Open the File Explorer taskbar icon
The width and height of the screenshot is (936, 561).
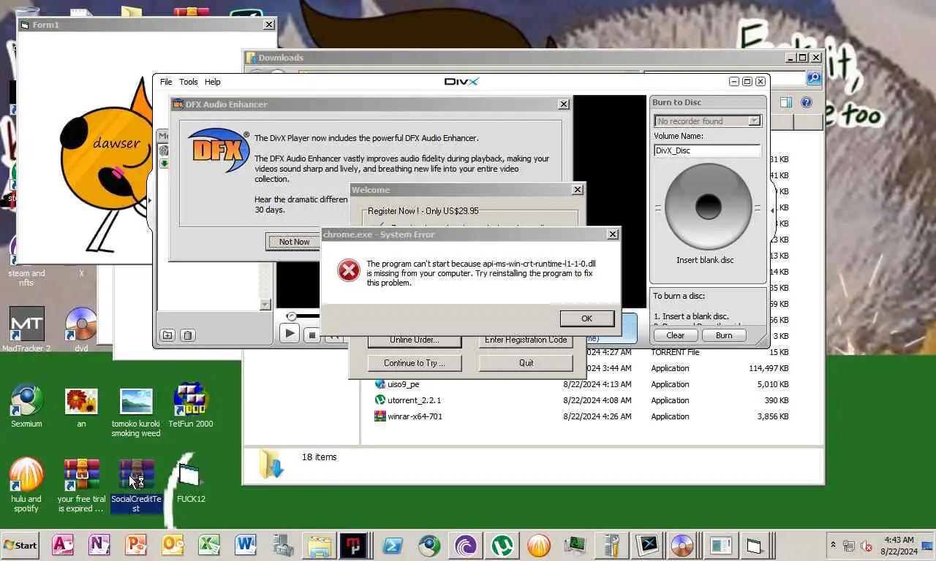point(320,545)
